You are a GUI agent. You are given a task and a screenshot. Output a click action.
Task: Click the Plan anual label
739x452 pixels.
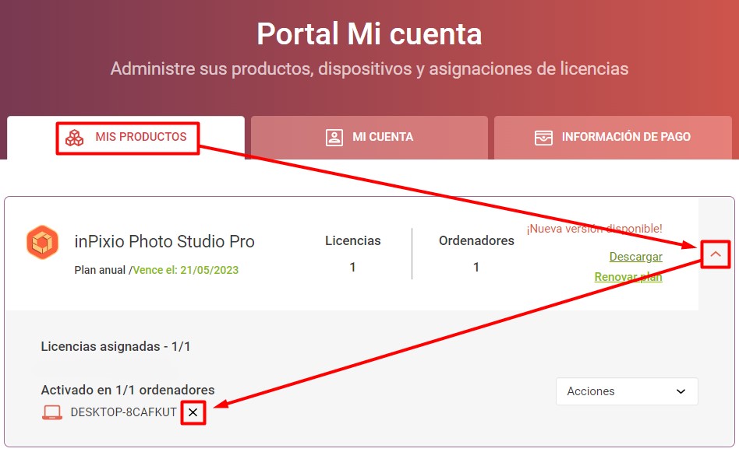pos(100,270)
